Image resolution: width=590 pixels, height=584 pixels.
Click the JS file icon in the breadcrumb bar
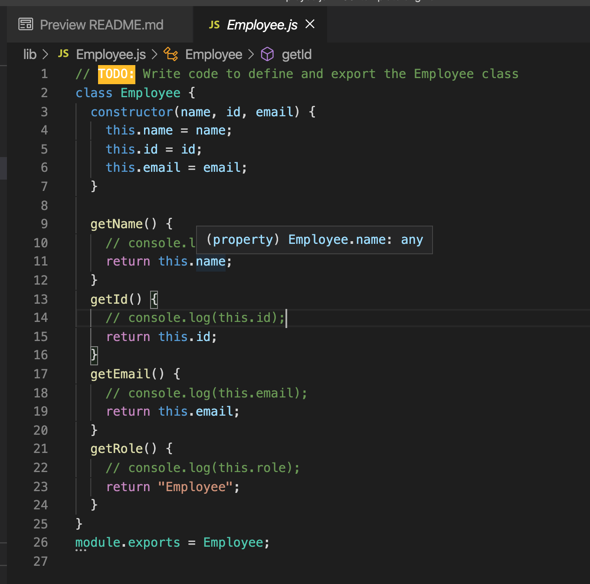pos(63,54)
